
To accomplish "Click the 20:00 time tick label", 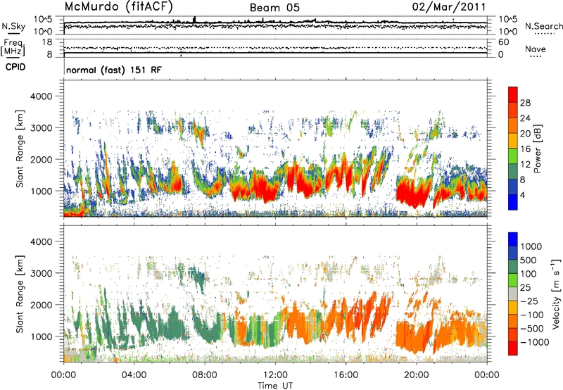I will pyautogui.click(x=416, y=375).
